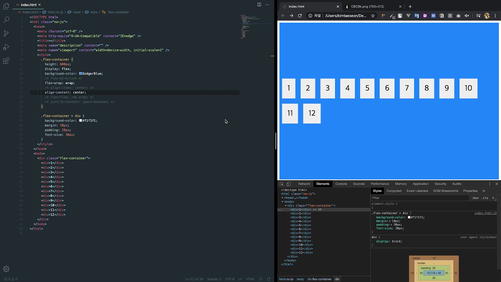501x282 pixels.
Task: Open the Explorer view in activity bar
Action: pyautogui.click(x=6, y=6)
